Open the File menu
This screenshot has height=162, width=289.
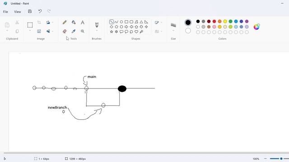click(x=5, y=12)
